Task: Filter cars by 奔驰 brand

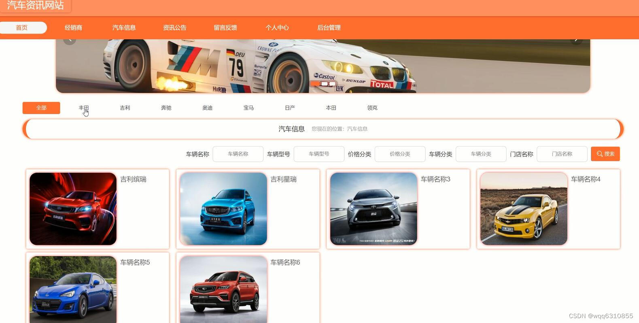Action: click(x=166, y=108)
